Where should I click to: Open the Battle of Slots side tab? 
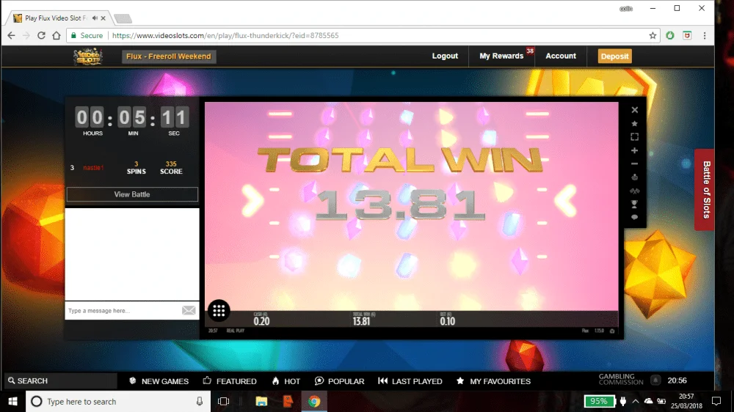tap(705, 189)
